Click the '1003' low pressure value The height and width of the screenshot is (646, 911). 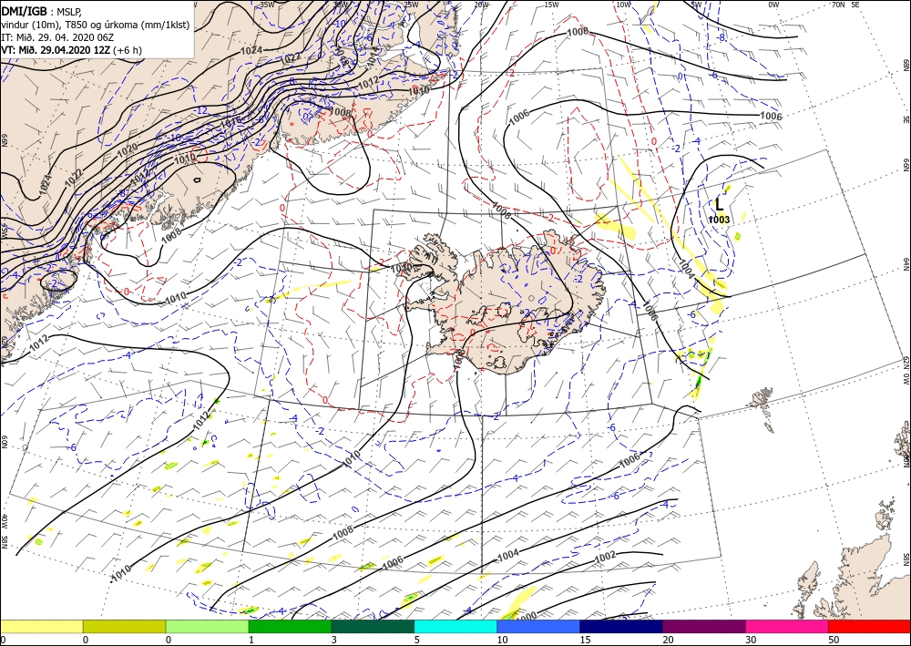(719, 220)
